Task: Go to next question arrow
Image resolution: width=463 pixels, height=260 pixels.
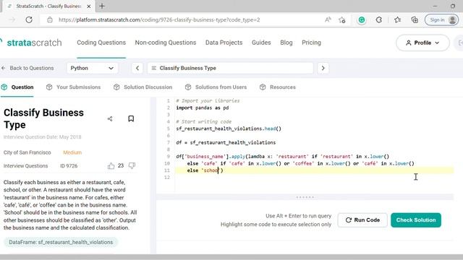Action: tap(323, 68)
